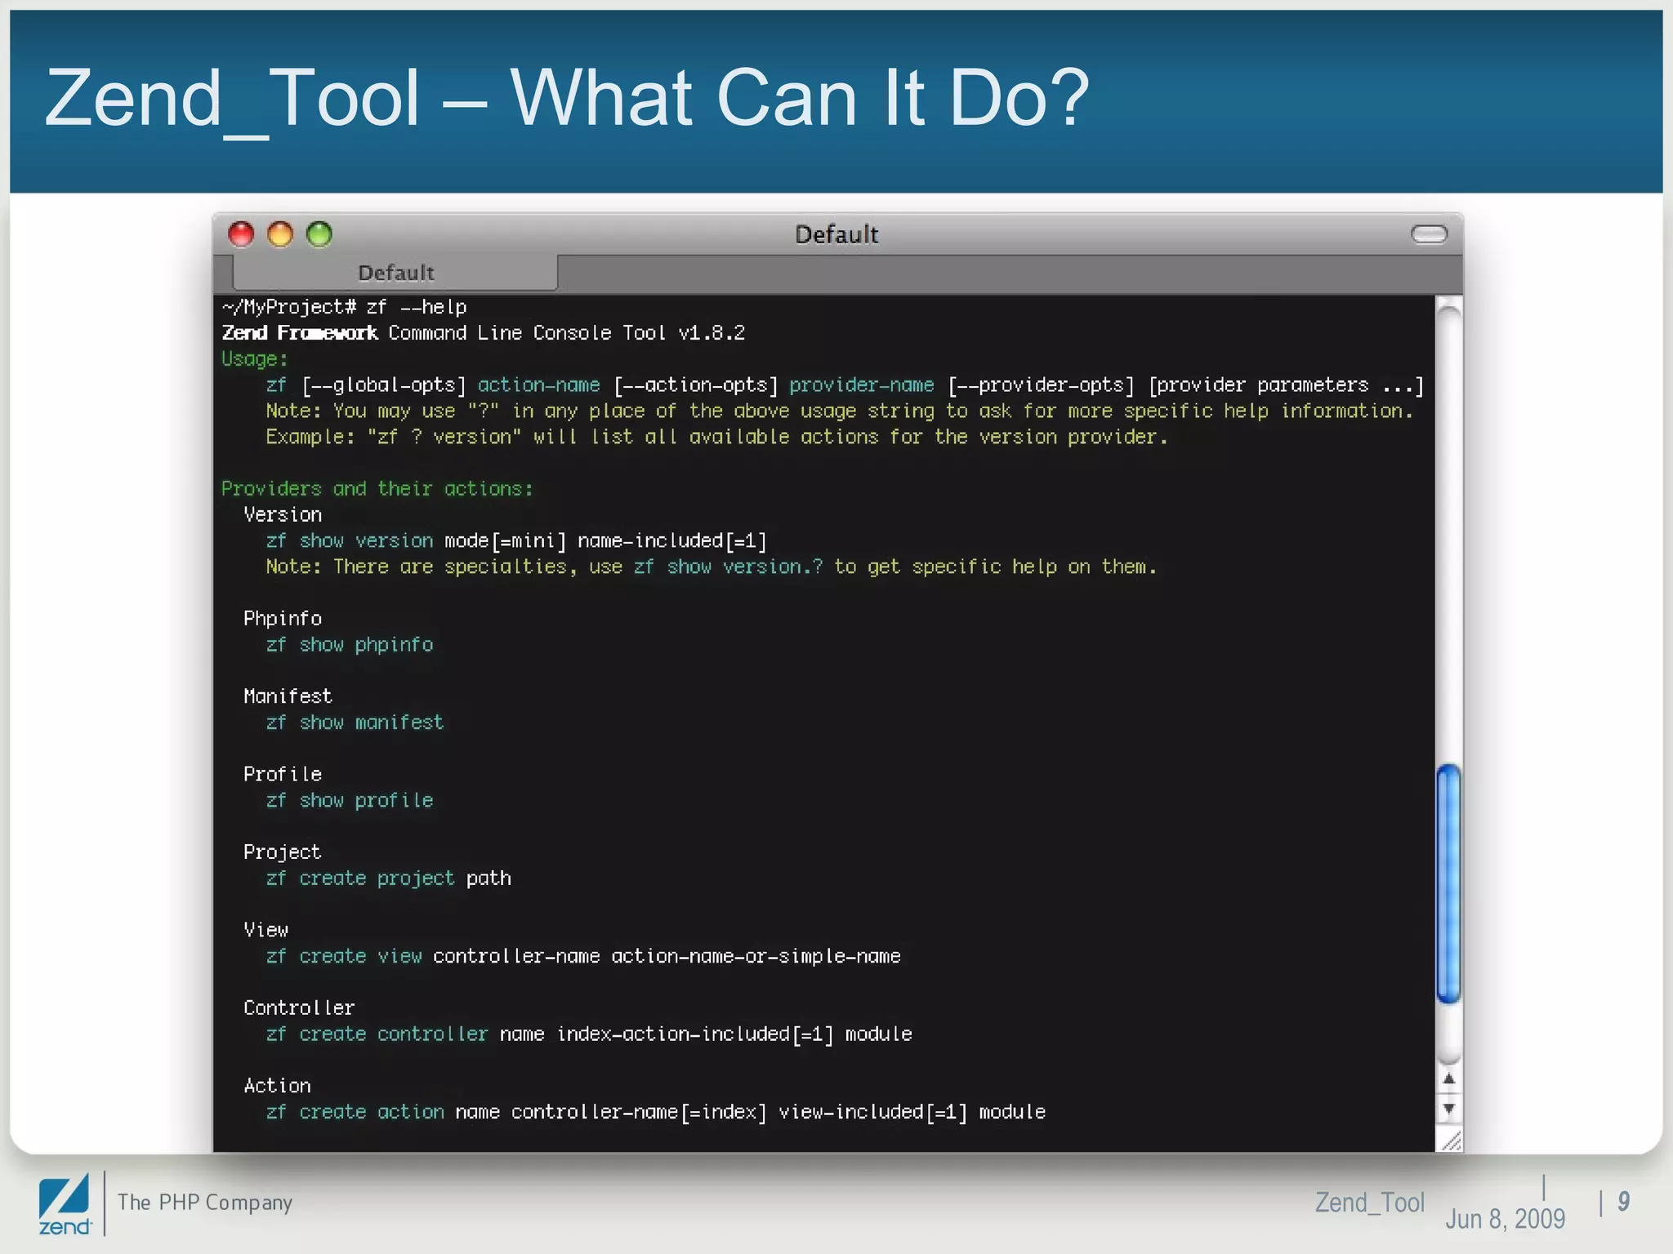Click the 'zf create action' command line
The height and width of the screenshot is (1254, 1673).
coord(656,1112)
